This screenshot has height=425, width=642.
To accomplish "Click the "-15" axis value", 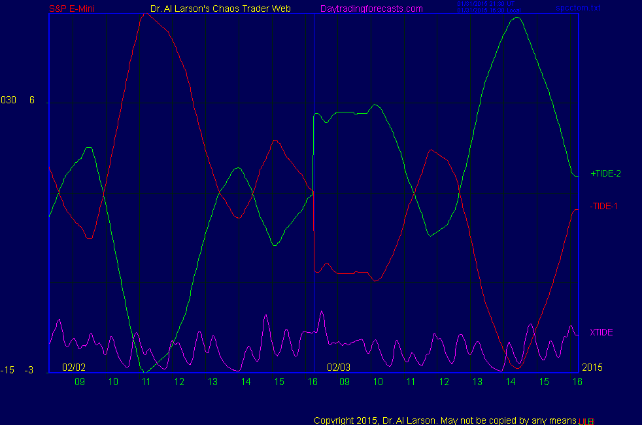I will tap(7, 371).
